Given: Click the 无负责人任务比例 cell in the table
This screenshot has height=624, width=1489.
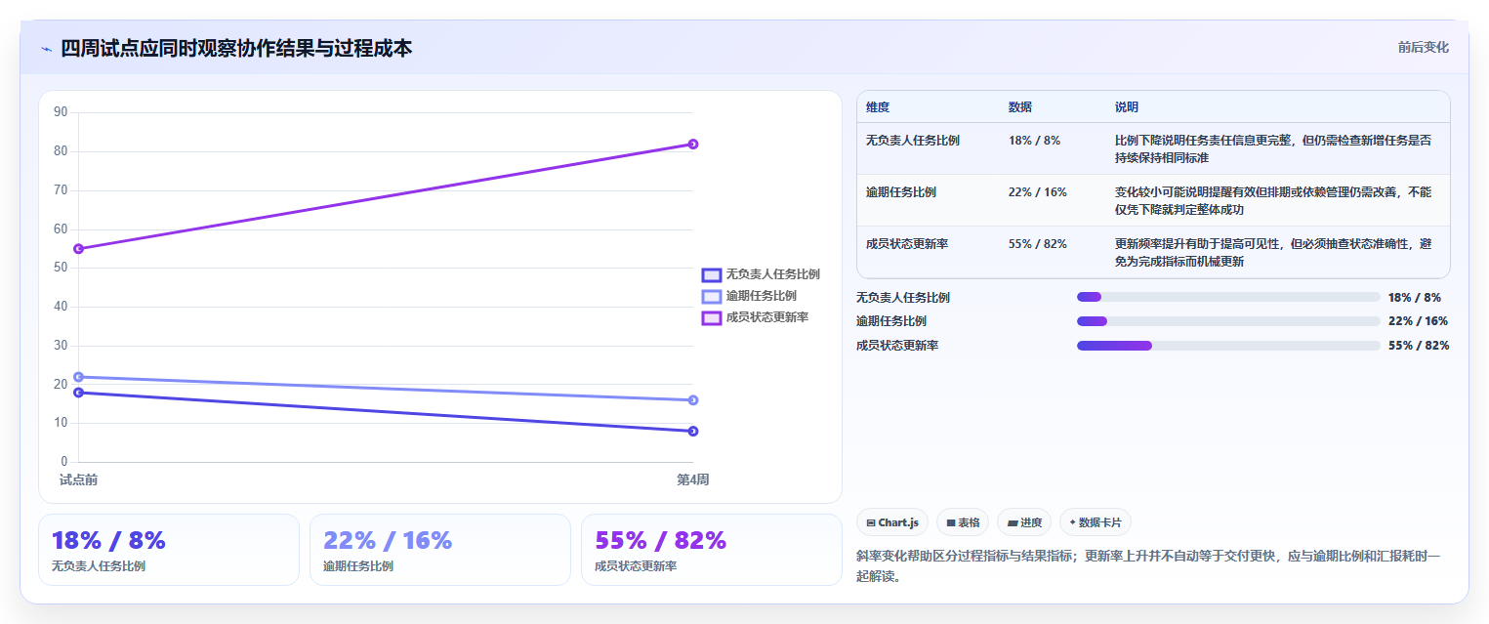Looking at the screenshot, I should click(x=912, y=141).
